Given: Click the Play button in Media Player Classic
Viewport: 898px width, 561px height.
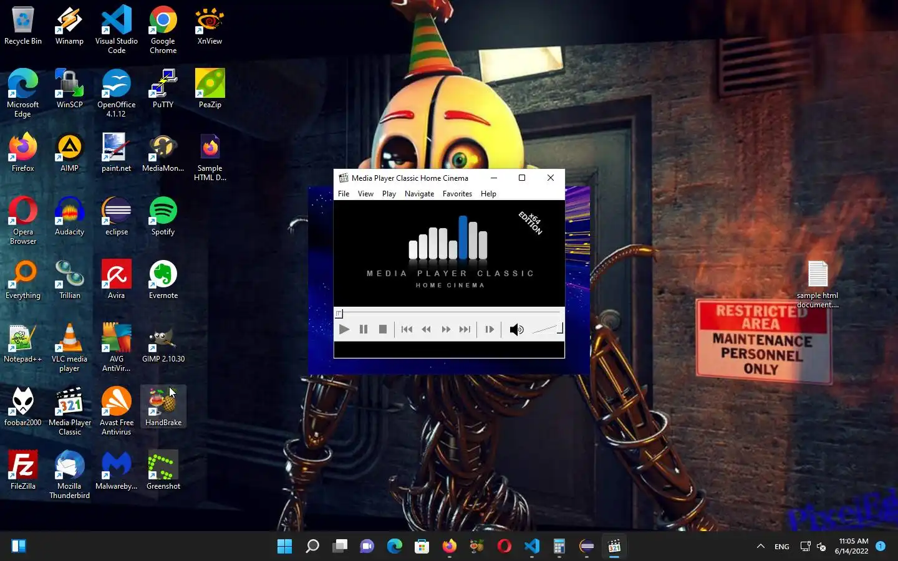Looking at the screenshot, I should (x=344, y=329).
